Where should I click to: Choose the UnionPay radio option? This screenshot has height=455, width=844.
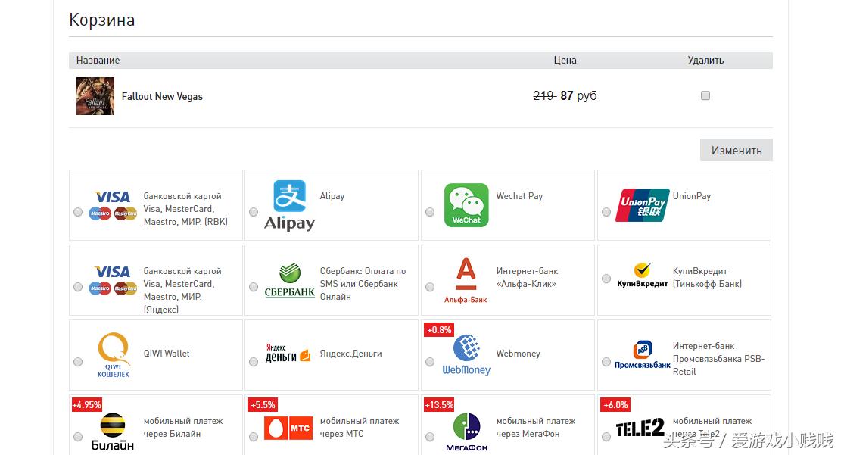(x=606, y=213)
